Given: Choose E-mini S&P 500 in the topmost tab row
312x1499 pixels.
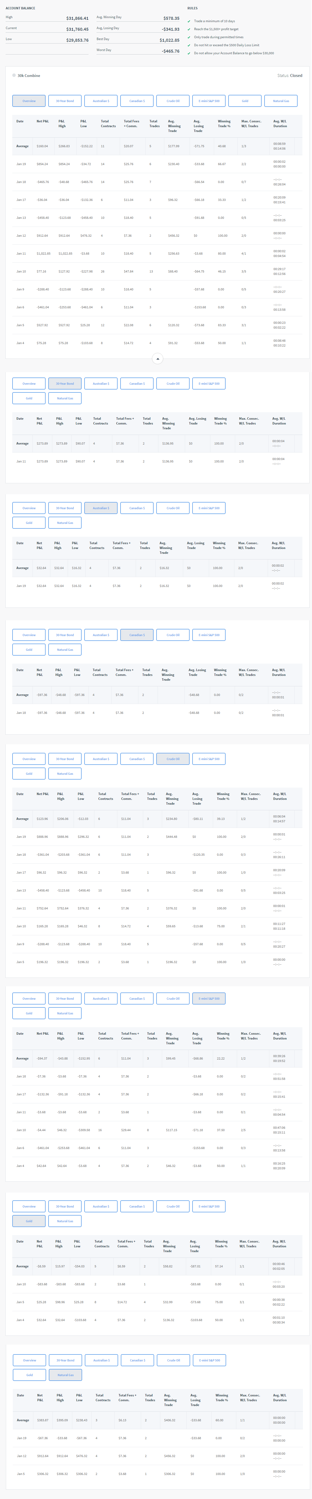Looking at the screenshot, I should [209, 101].
